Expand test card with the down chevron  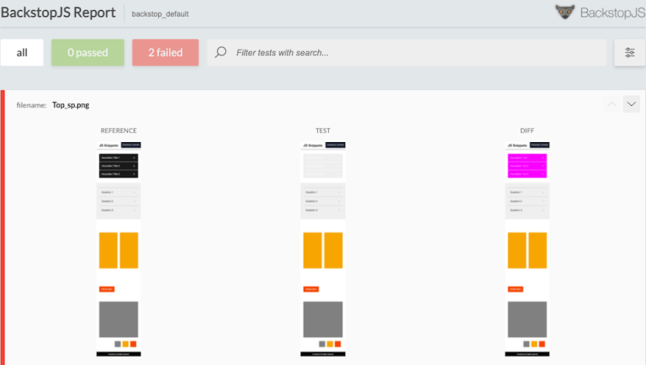(632, 104)
